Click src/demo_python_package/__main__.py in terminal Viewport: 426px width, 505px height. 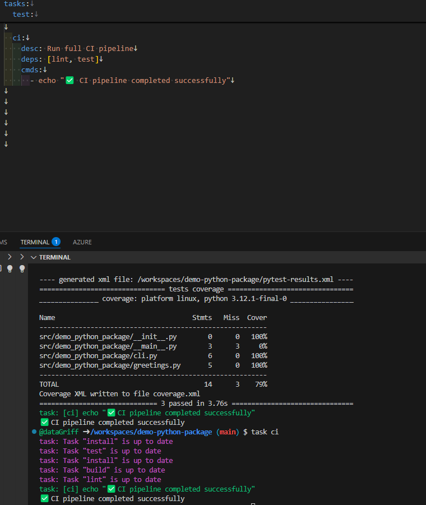point(108,346)
